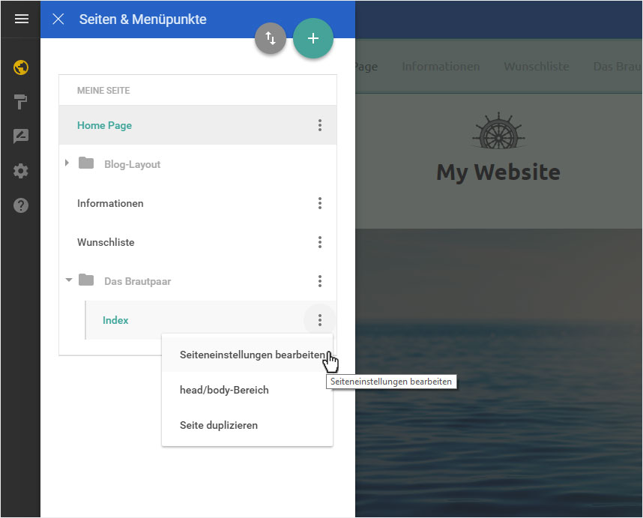Image resolution: width=643 pixels, height=518 pixels.
Task: Click Wunschliste in website navigation
Action: pos(537,66)
